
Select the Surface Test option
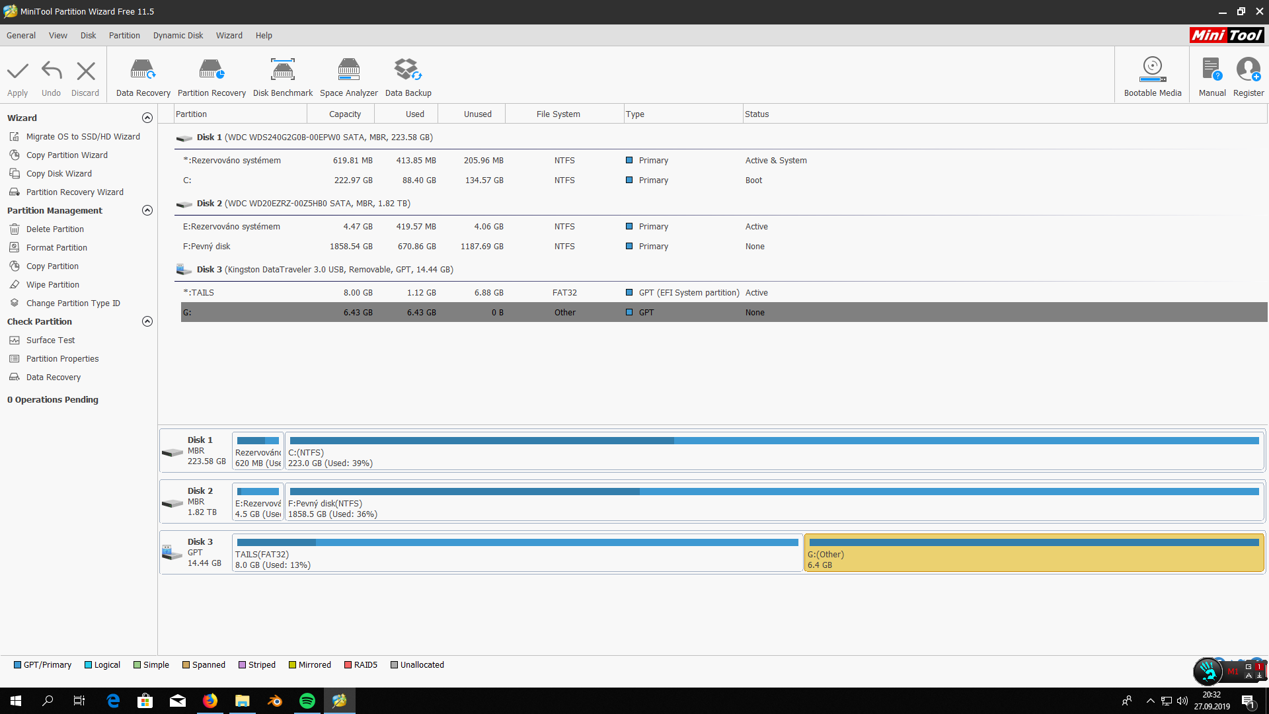pos(50,340)
